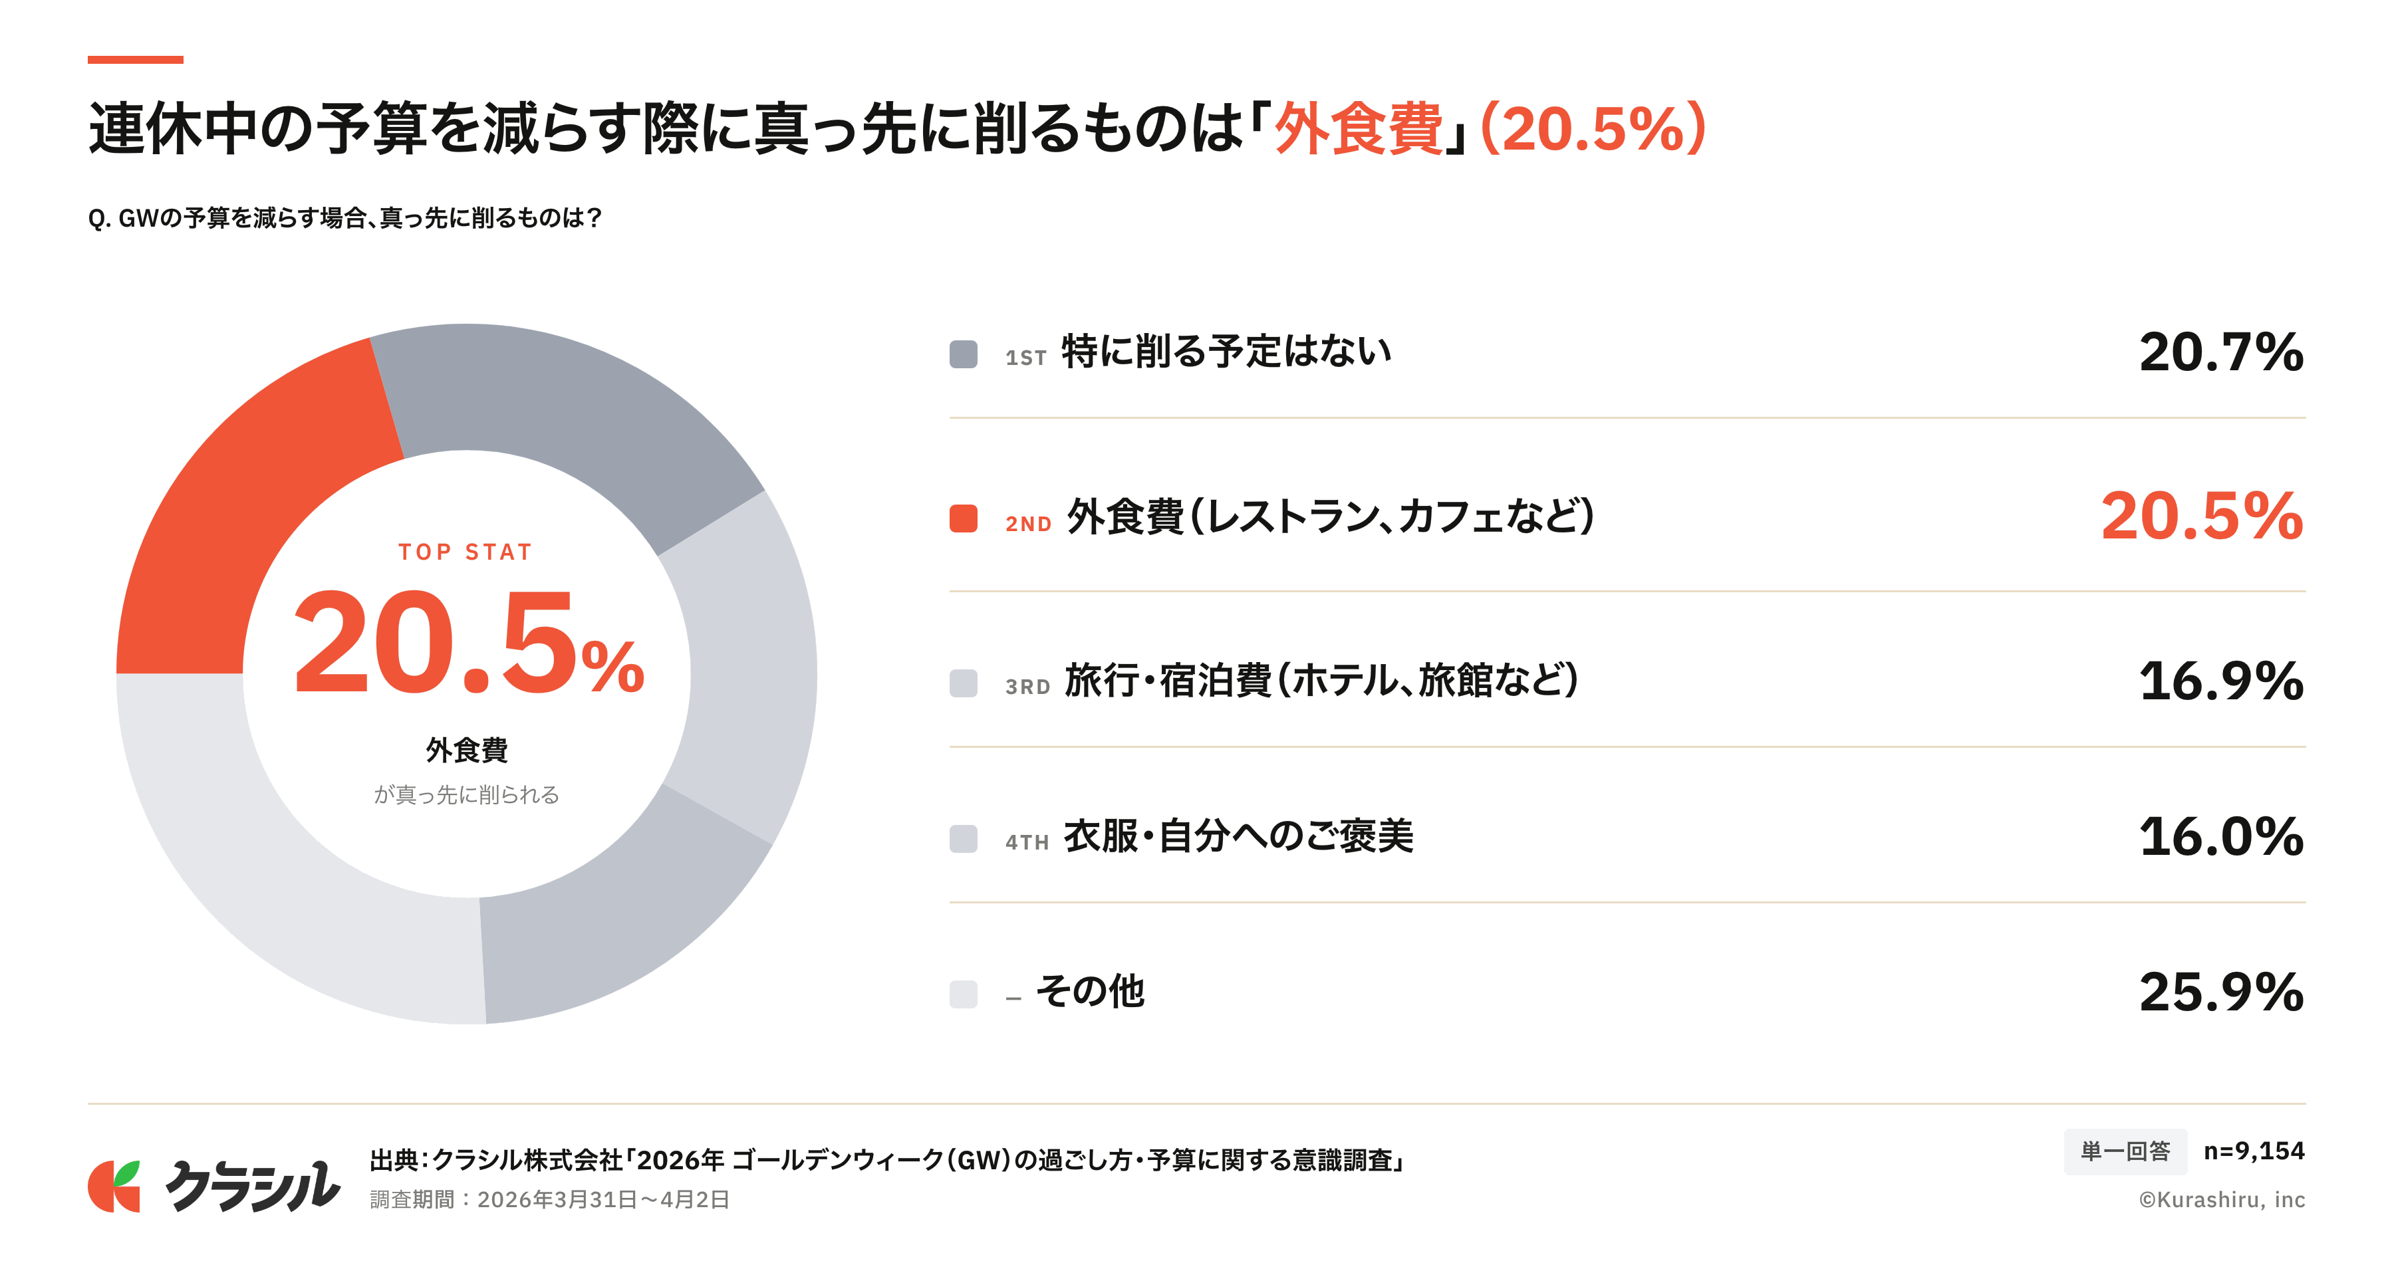This screenshot has width=2394, height=1265.
Task: Click the n=9,154 sample size label
Action: 2254,1152
